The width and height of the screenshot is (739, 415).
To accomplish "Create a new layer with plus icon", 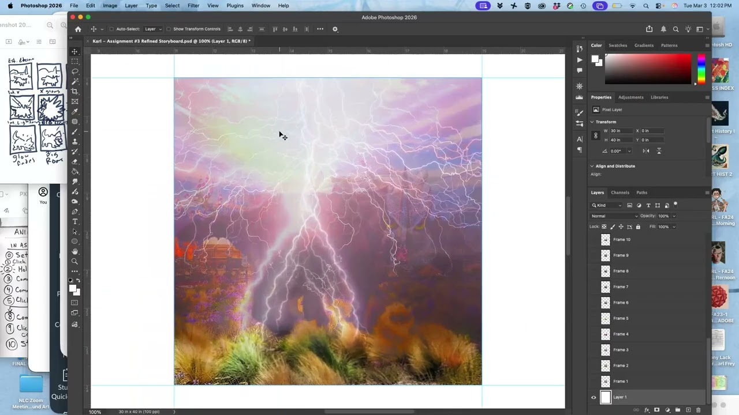I will coord(688,410).
